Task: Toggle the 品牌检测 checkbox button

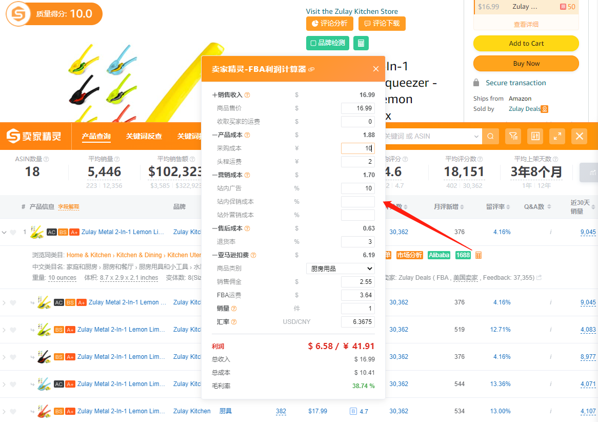Action: pyautogui.click(x=328, y=43)
